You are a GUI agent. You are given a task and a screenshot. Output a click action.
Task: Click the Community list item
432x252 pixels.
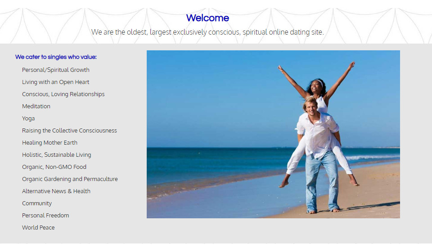tap(37, 203)
